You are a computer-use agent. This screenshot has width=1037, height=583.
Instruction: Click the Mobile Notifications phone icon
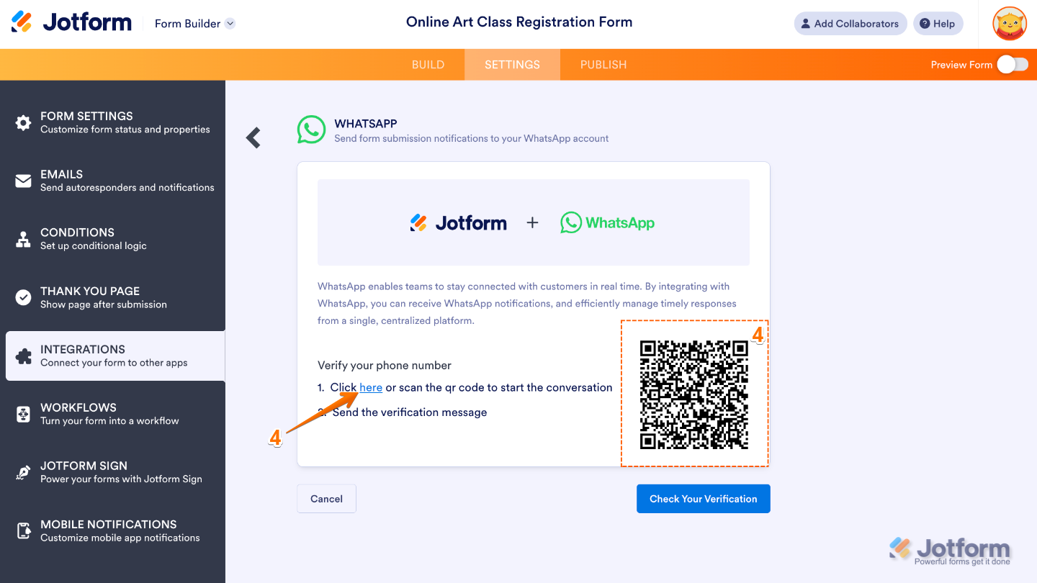click(24, 531)
